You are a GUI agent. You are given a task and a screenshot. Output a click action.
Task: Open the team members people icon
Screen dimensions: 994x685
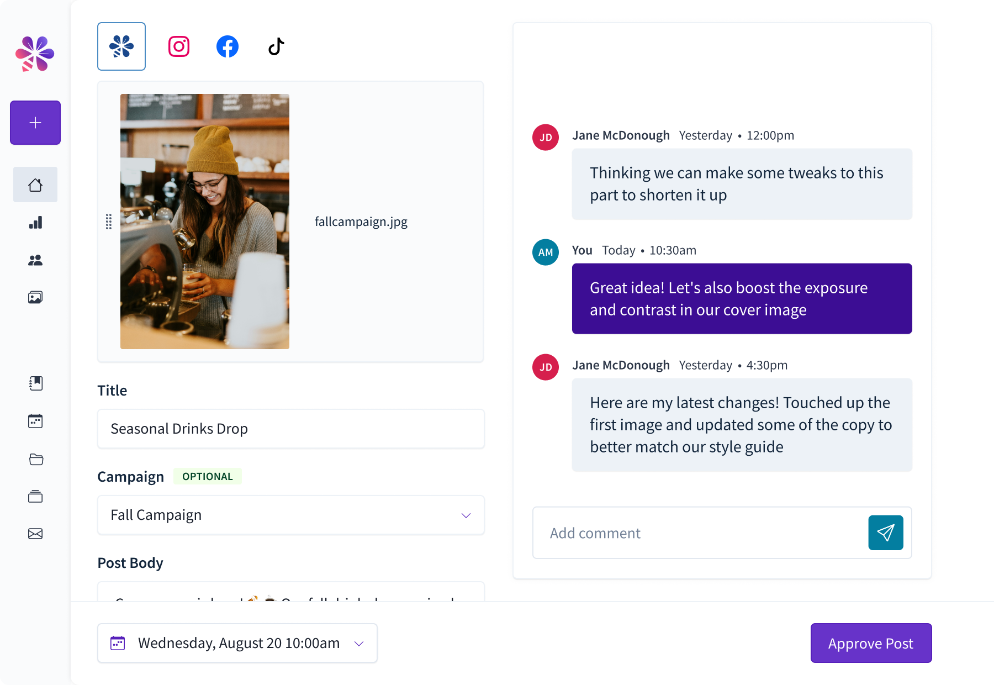tap(35, 260)
